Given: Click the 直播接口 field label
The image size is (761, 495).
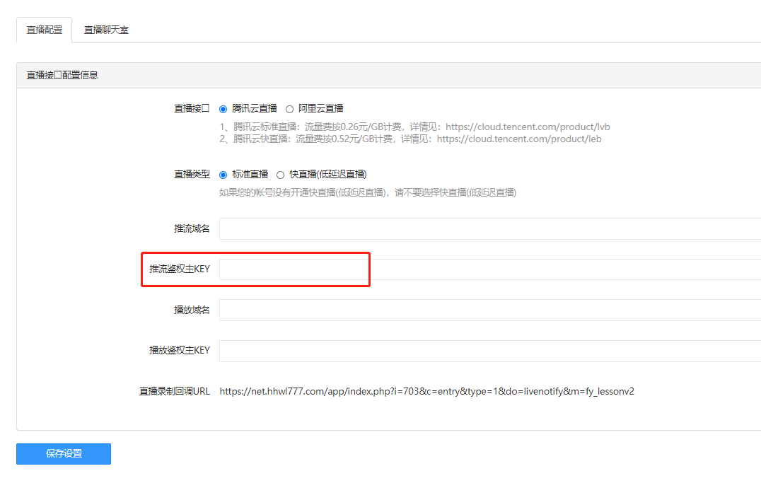Looking at the screenshot, I should point(192,109).
